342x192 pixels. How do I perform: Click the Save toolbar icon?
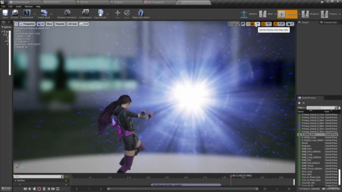click(x=5, y=13)
